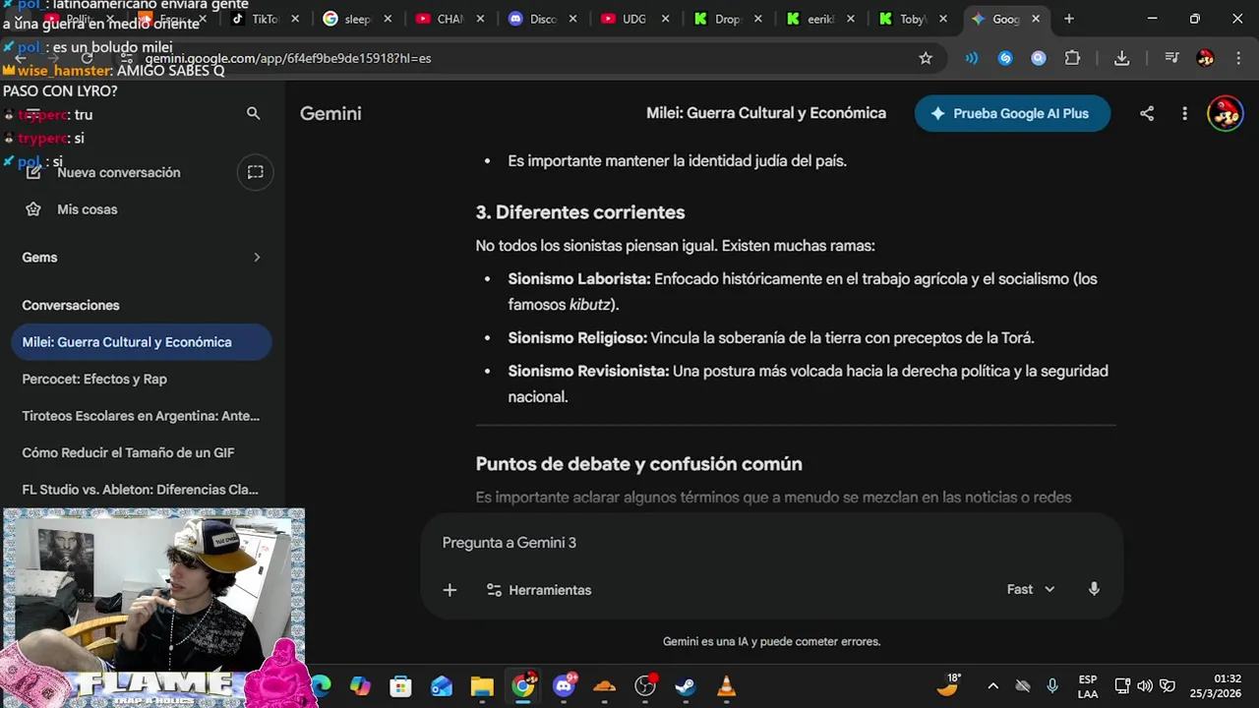Open Steam from the taskbar
Viewport: 1259px width, 708px height.
686,686
